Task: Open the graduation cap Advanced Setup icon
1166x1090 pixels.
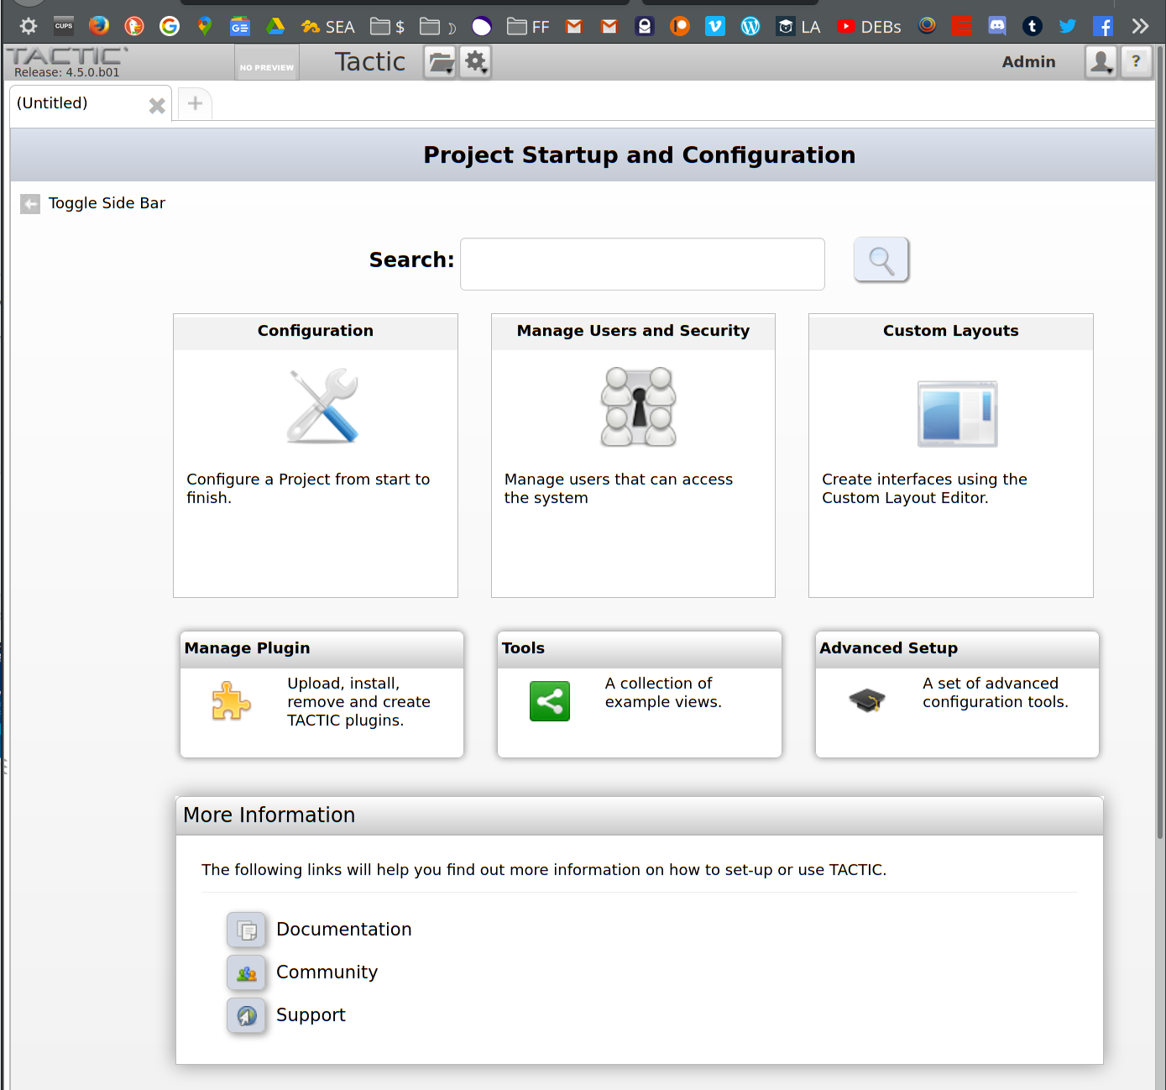Action: tap(867, 700)
